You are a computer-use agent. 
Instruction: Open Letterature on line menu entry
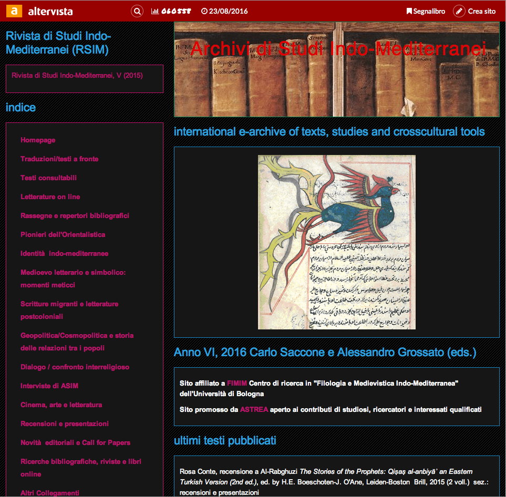50,197
